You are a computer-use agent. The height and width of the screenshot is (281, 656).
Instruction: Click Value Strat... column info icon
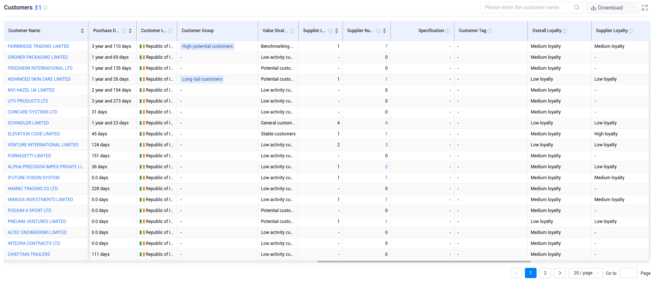coord(292,31)
